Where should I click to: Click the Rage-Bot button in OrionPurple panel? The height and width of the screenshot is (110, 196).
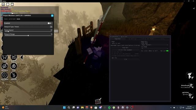coord(125,48)
